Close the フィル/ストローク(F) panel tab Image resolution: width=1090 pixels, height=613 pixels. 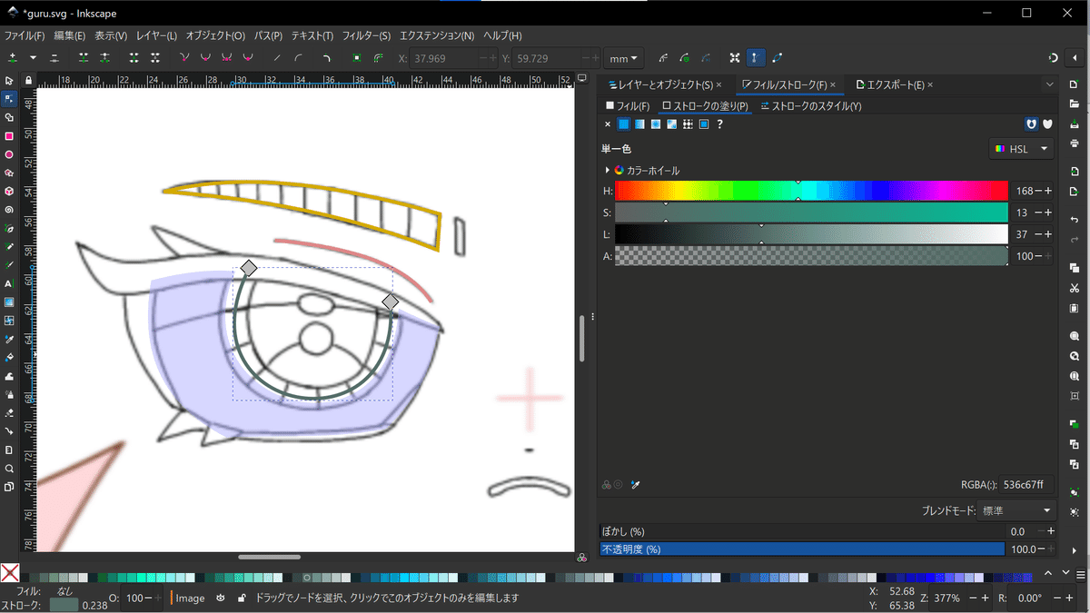tap(833, 84)
